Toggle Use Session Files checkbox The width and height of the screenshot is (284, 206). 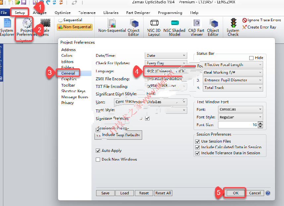(x=198, y=141)
